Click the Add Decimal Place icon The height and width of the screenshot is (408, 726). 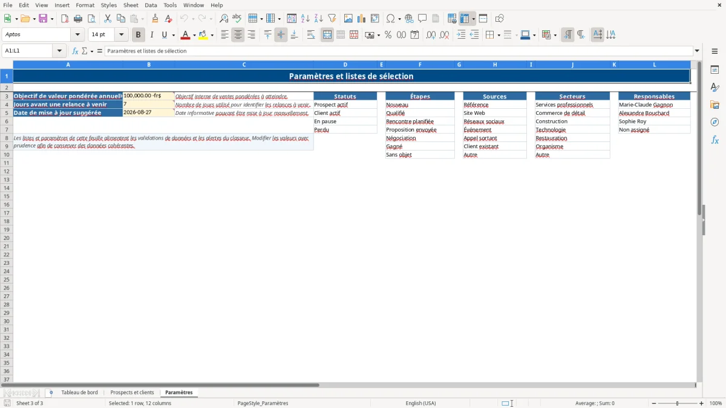[x=431, y=35]
